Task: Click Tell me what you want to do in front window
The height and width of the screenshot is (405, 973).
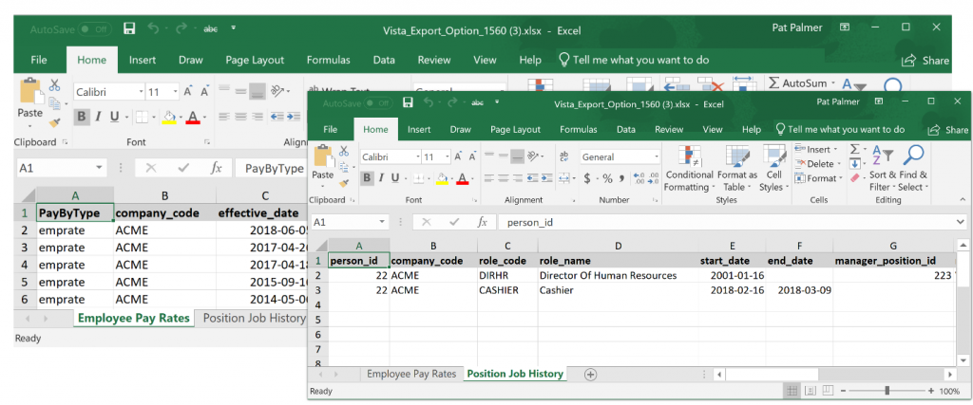Action: point(840,129)
